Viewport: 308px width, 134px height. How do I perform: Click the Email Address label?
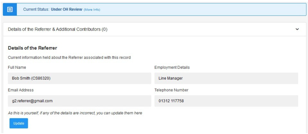(x=21, y=90)
